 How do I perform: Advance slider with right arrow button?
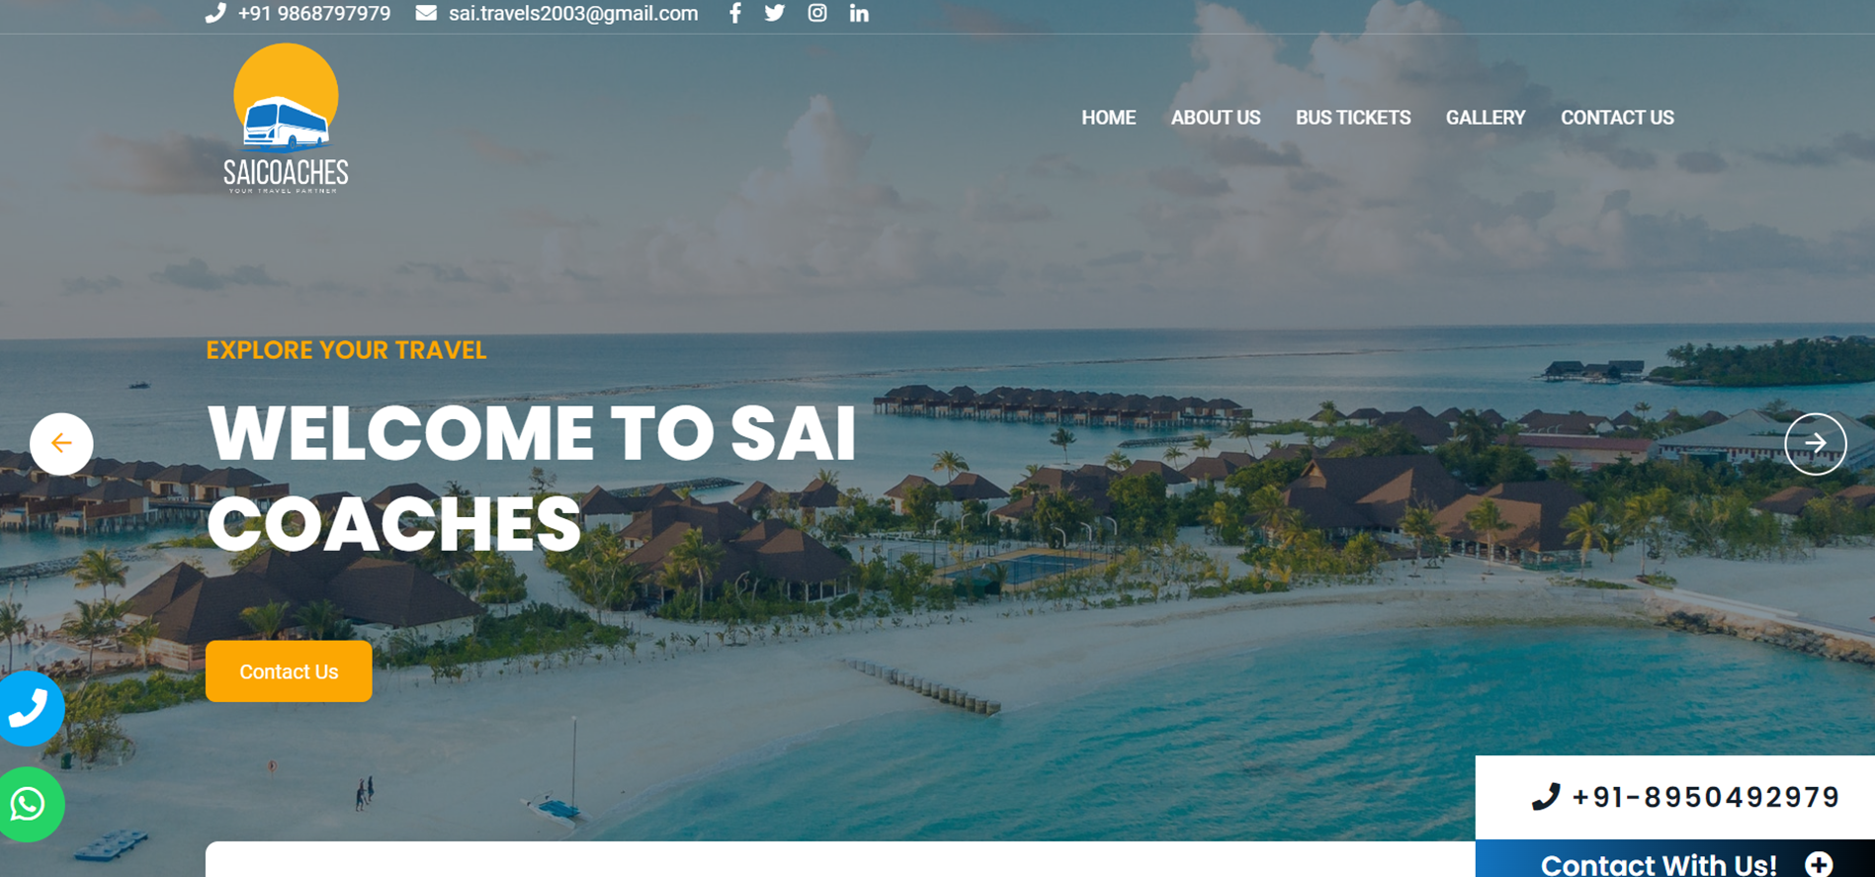(x=1816, y=444)
